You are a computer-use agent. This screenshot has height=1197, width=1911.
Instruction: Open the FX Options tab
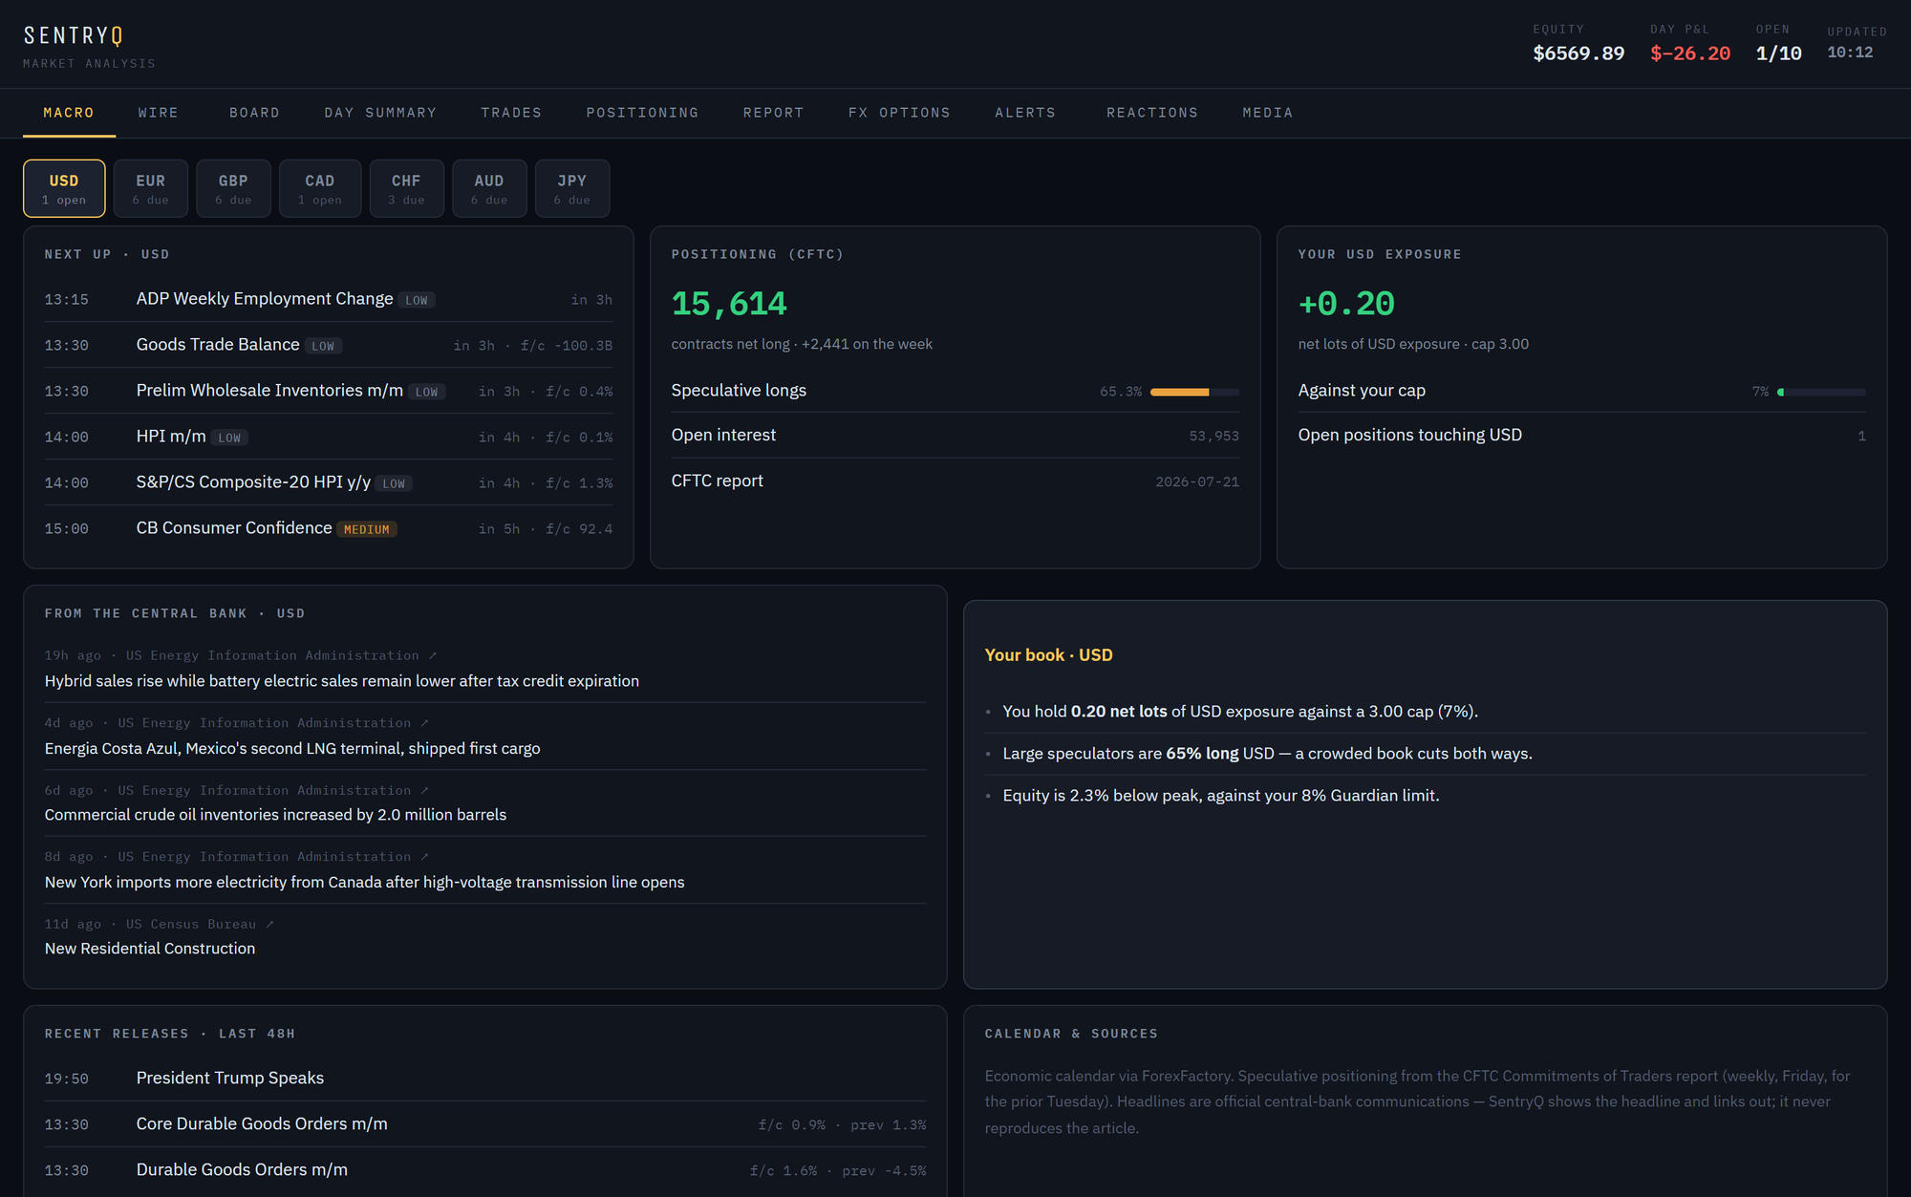click(x=899, y=113)
